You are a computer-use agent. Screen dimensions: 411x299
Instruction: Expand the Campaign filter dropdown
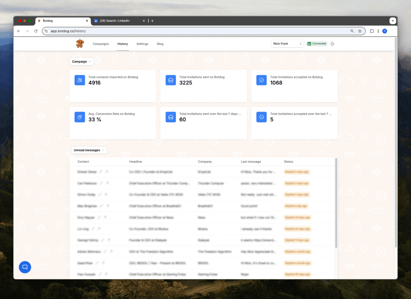(x=82, y=61)
